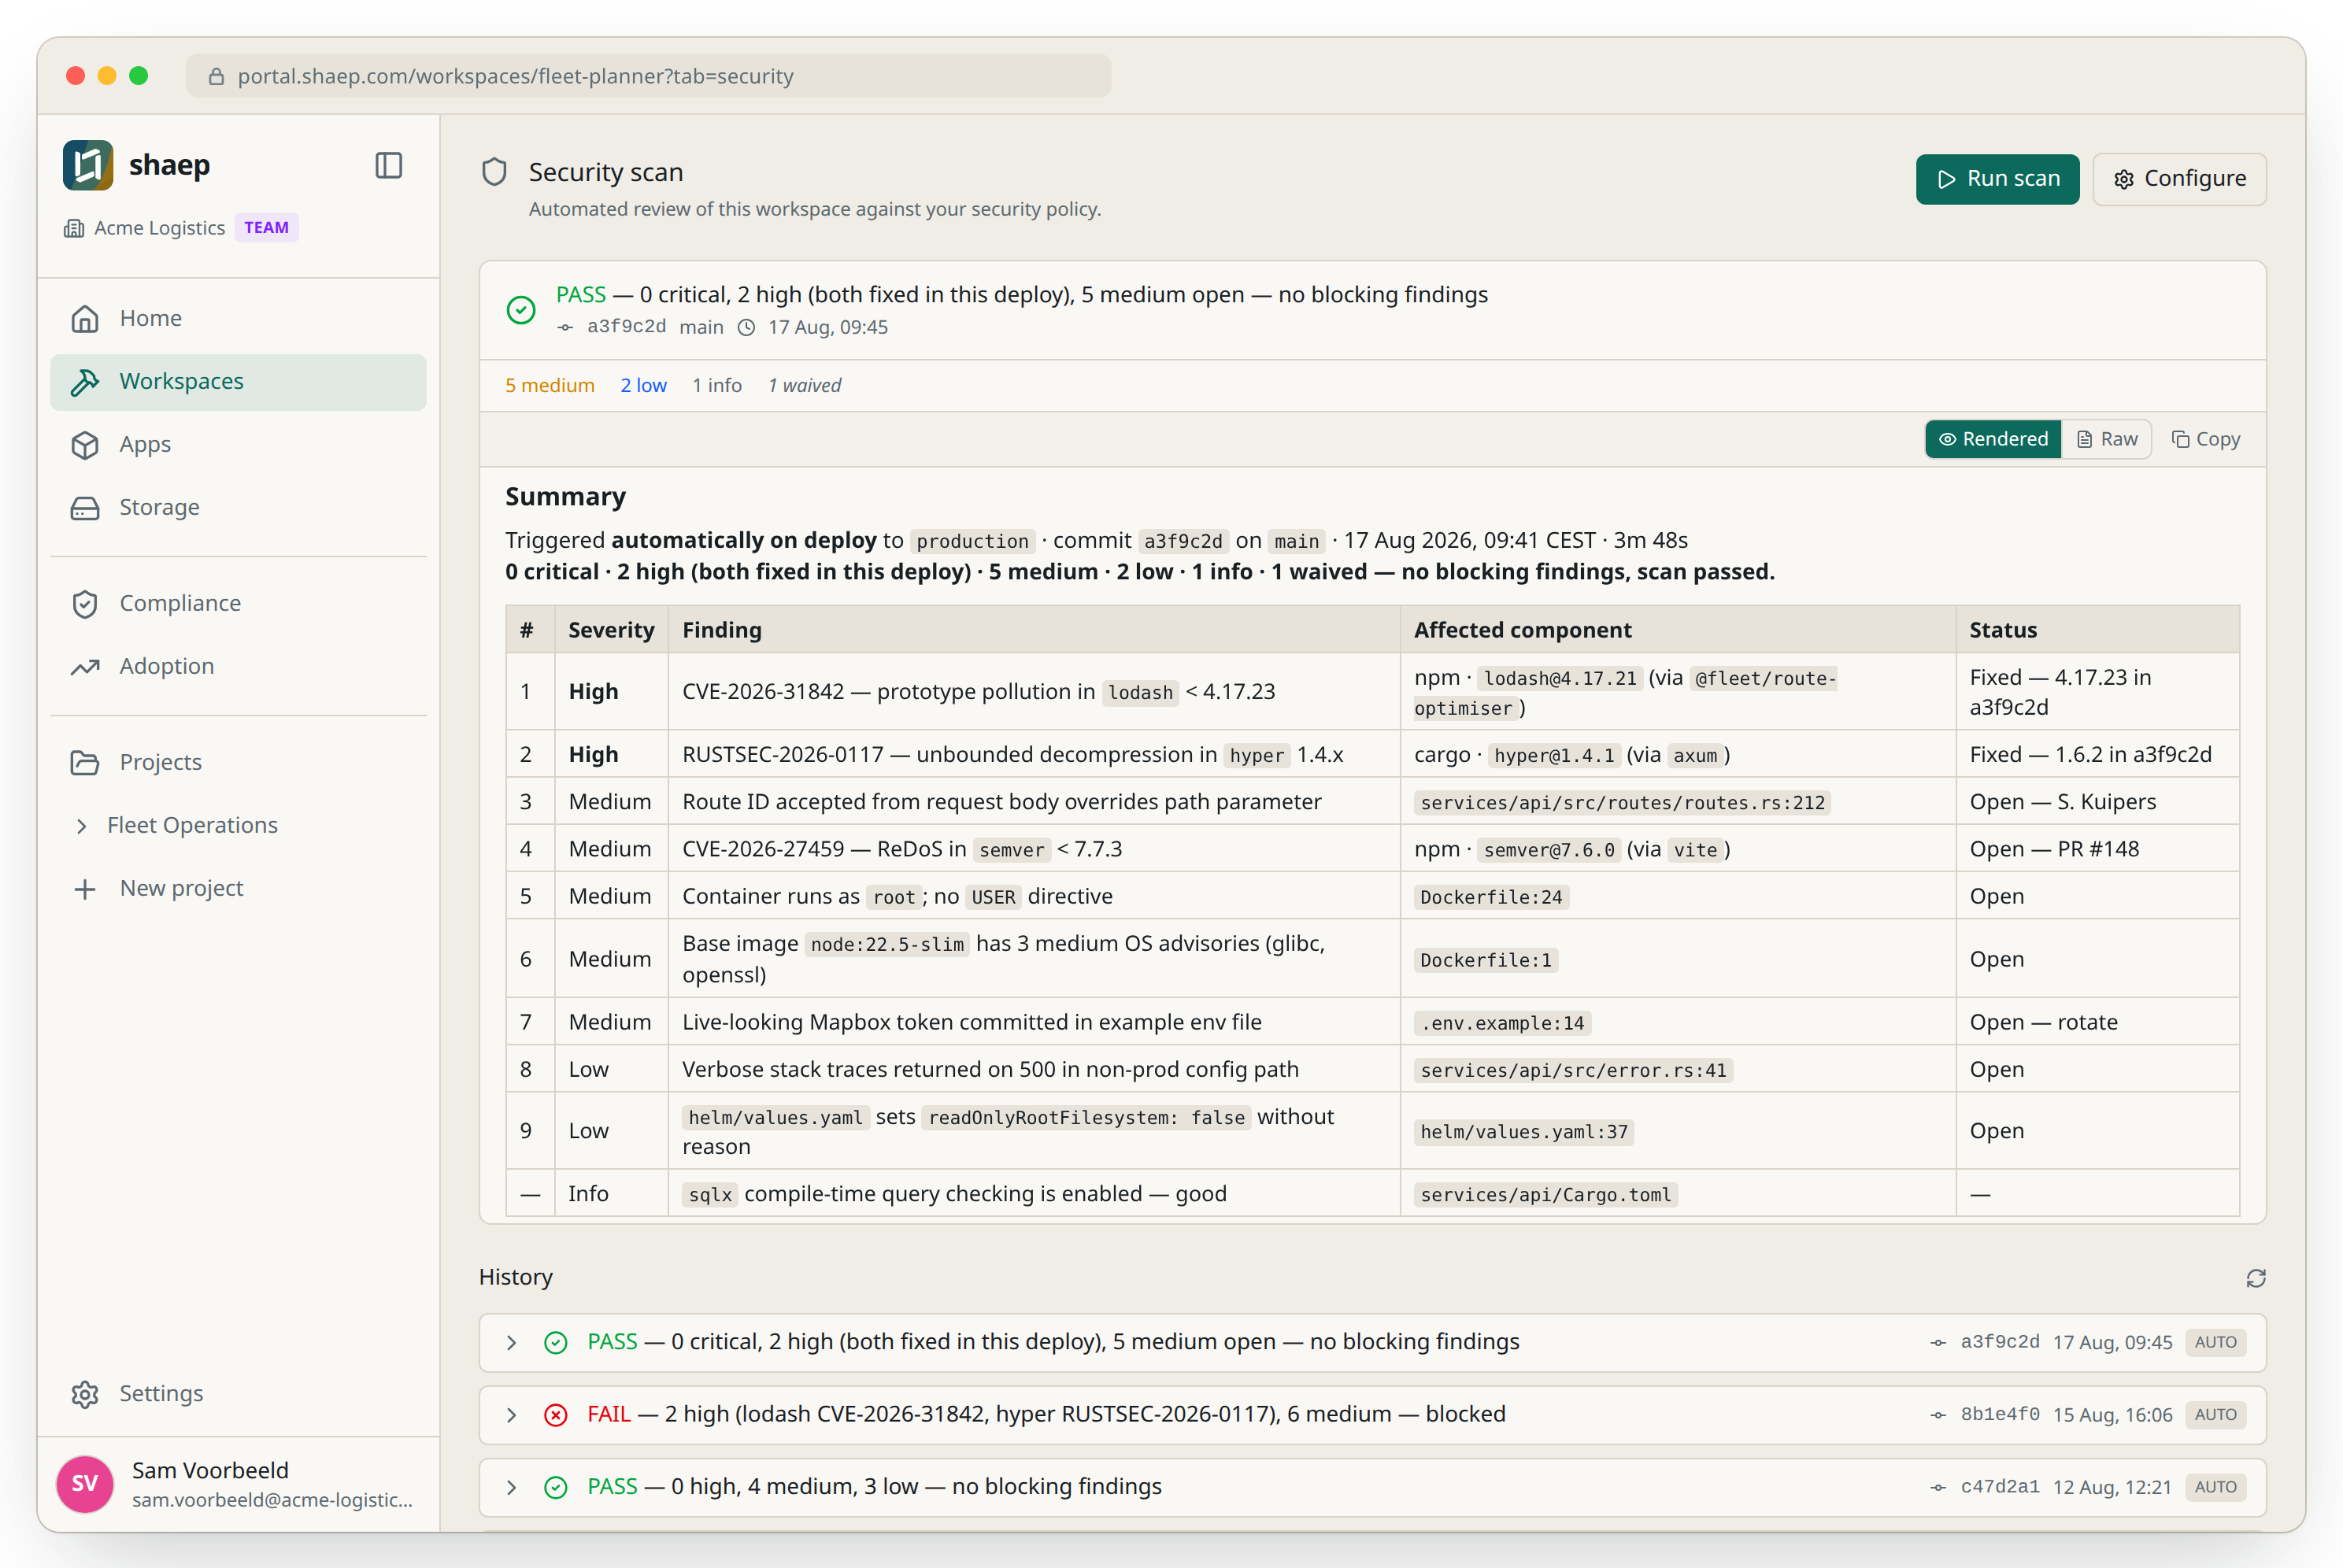The image size is (2343, 1568).
Task: Copy the scan report
Action: tap(2205, 439)
